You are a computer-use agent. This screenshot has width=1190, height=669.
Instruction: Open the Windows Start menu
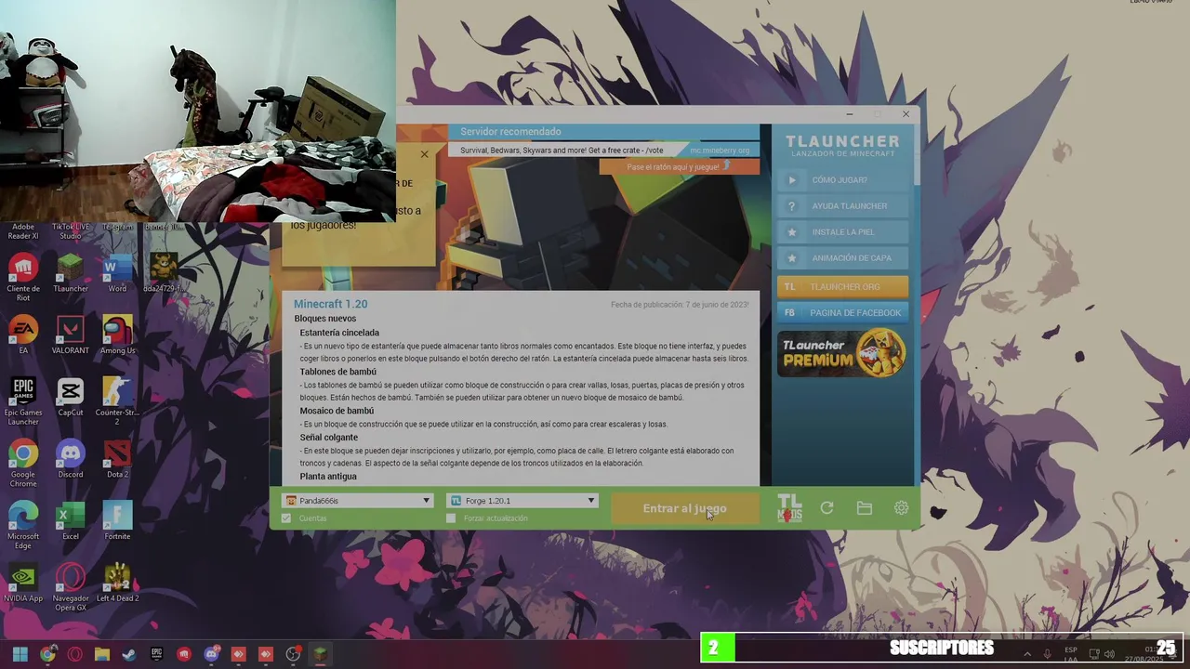[x=20, y=654]
